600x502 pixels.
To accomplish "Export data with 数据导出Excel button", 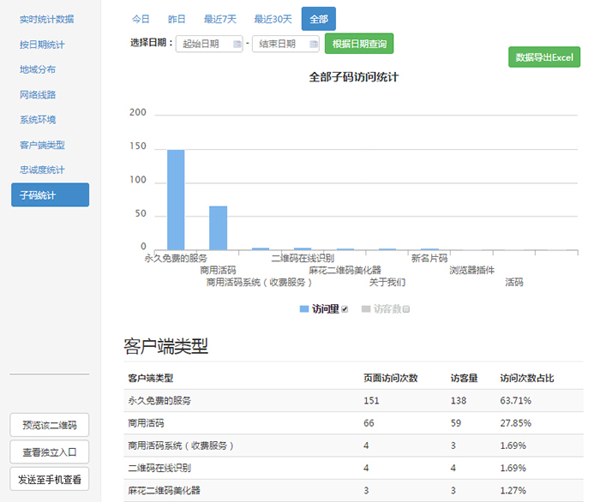I will pyautogui.click(x=544, y=57).
